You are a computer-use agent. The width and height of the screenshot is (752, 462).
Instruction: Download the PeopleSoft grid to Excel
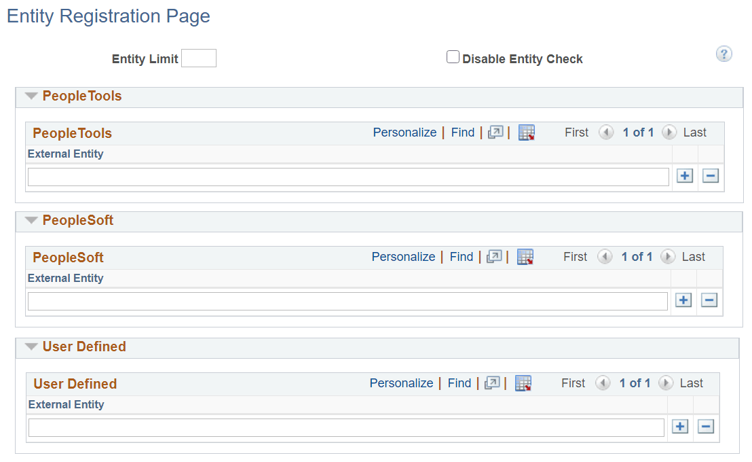point(525,257)
